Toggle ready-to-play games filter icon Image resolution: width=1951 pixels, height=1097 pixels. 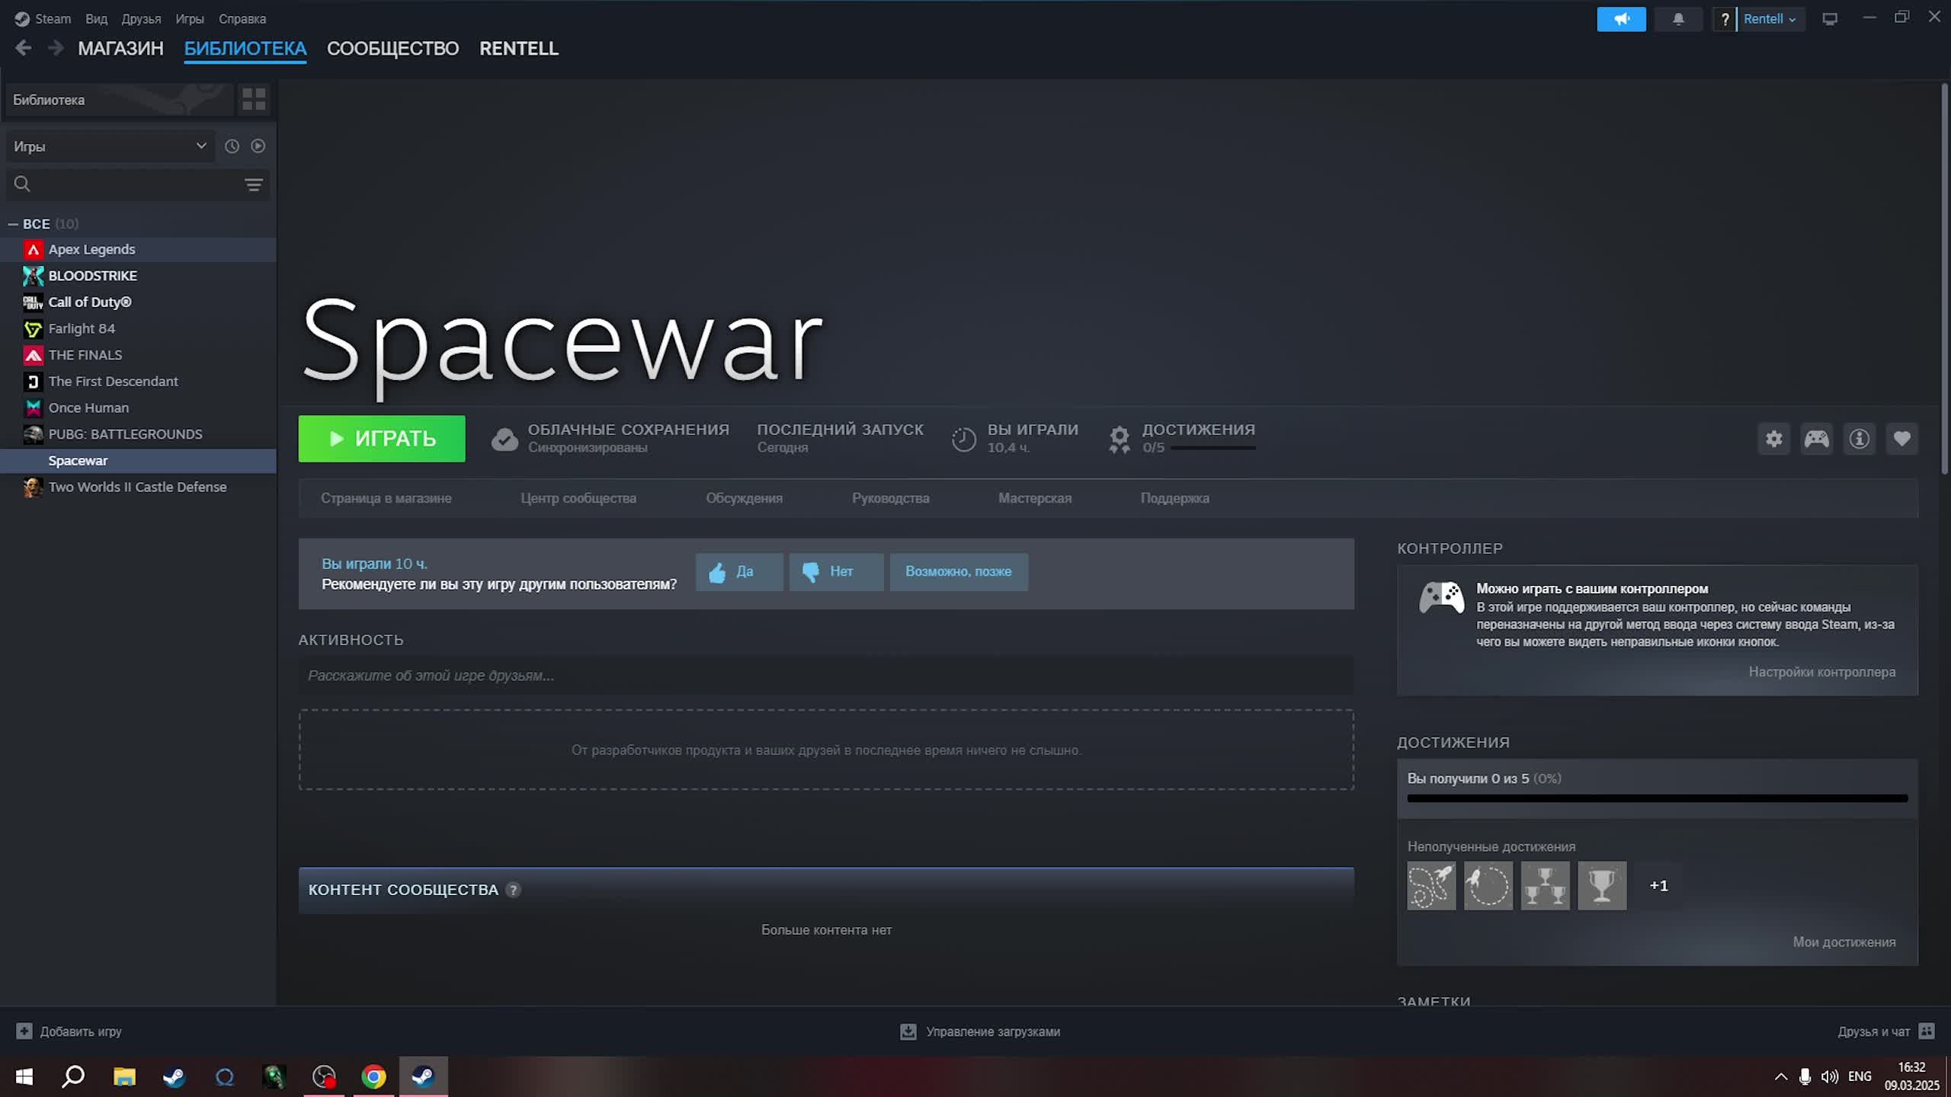pos(258,146)
